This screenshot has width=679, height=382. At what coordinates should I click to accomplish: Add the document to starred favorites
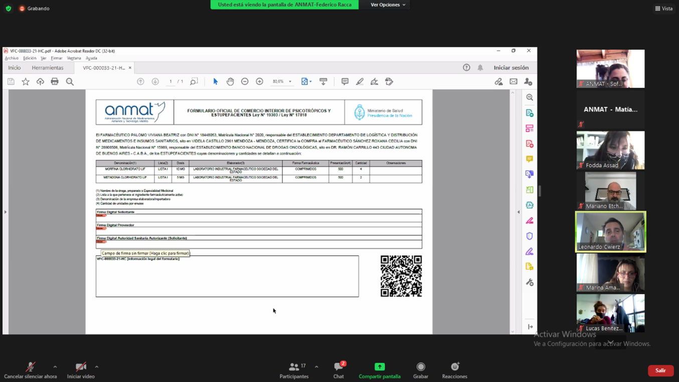click(x=26, y=82)
